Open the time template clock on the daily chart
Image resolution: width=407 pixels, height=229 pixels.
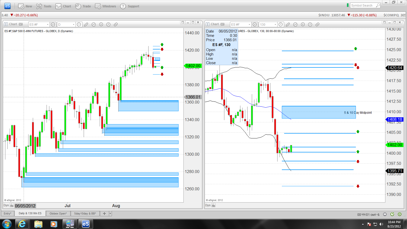pos(79,24)
